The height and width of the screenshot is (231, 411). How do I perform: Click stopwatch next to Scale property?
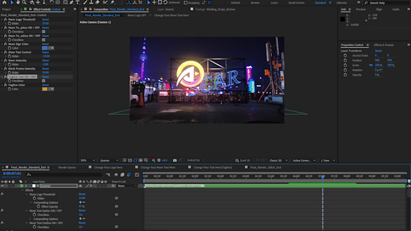pos(345,65)
